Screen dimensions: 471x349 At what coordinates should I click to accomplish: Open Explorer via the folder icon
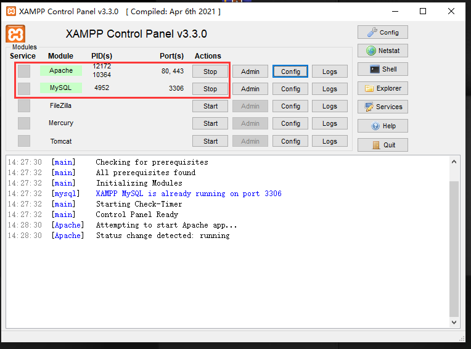click(382, 88)
